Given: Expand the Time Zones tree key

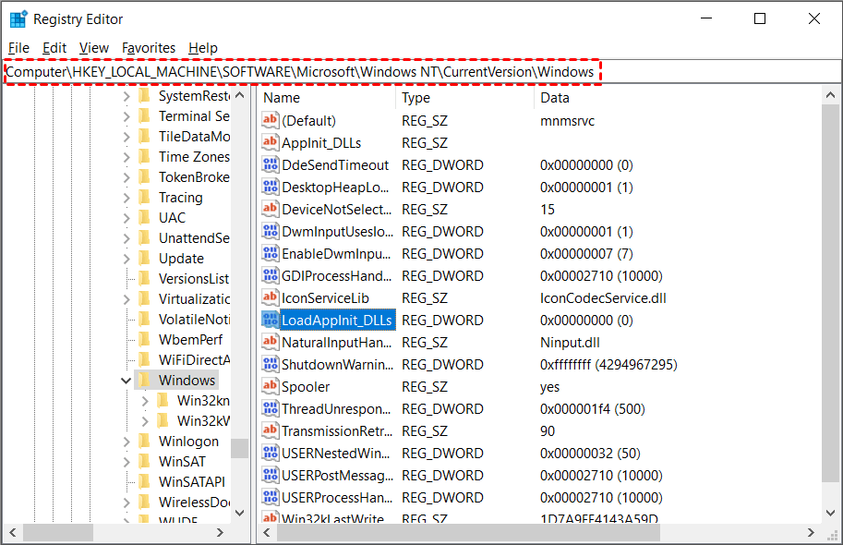Looking at the screenshot, I should coord(126,157).
